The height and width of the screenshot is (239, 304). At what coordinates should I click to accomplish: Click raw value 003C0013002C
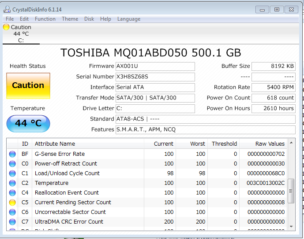266,183
